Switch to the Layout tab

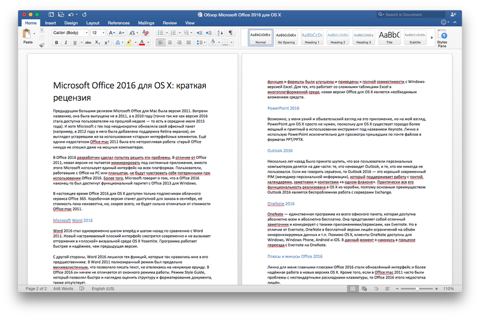[x=93, y=23]
